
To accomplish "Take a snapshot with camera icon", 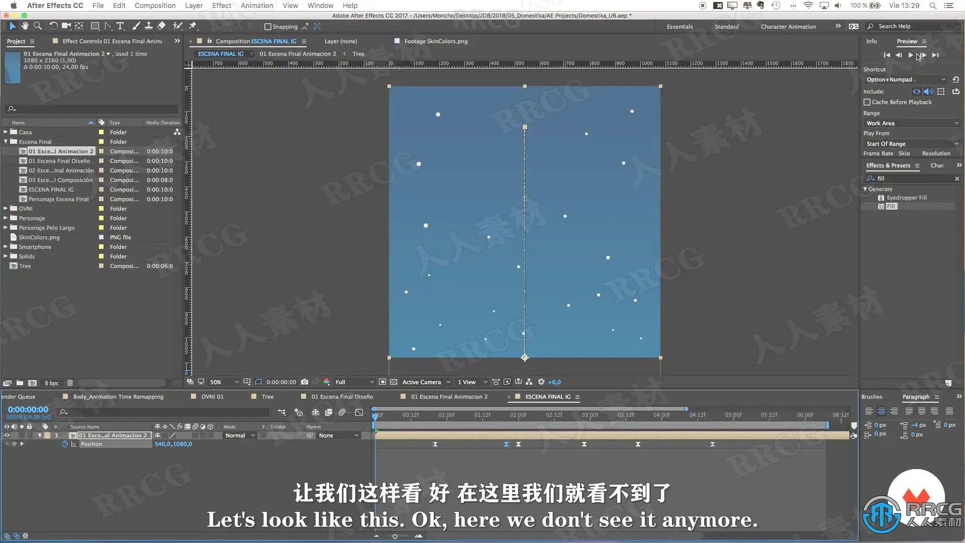I will tap(305, 382).
